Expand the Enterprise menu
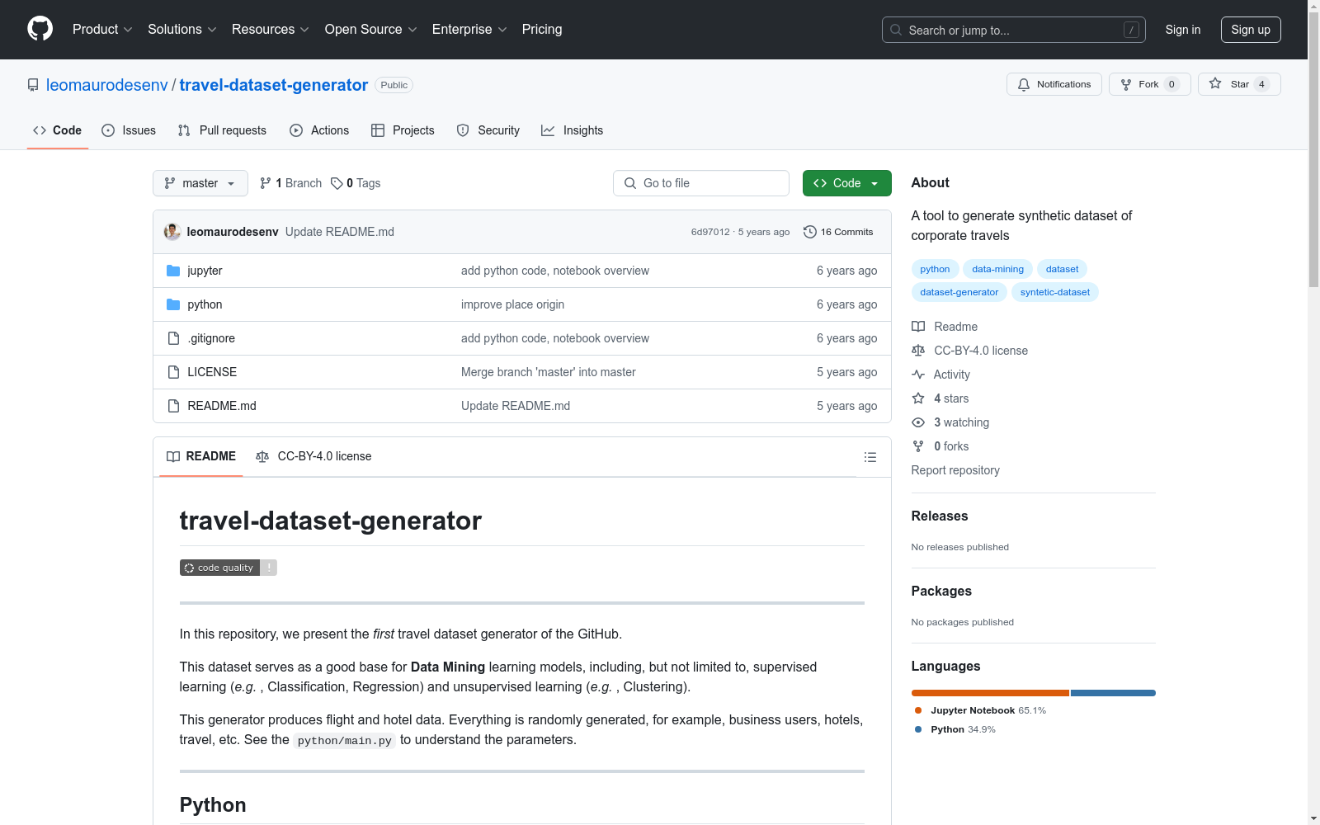This screenshot has height=825, width=1320. pos(469,29)
